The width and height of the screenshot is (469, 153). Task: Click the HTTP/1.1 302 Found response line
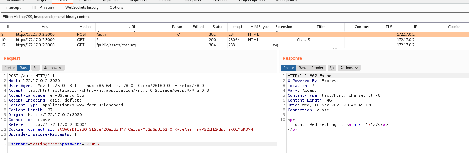[310, 76]
